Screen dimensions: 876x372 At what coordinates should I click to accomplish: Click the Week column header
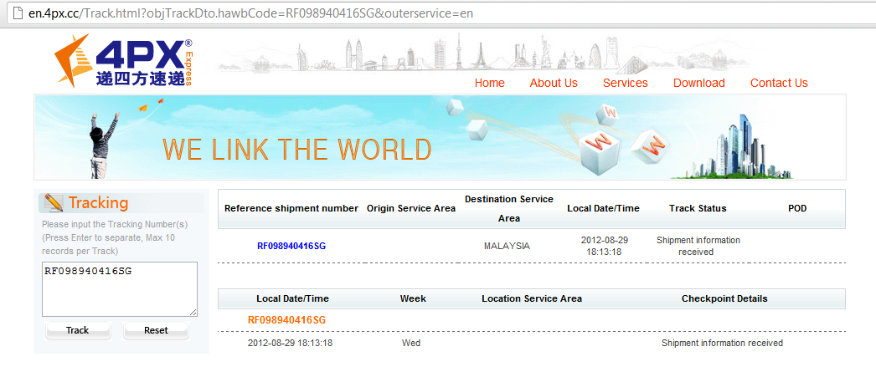pos(413,299)
